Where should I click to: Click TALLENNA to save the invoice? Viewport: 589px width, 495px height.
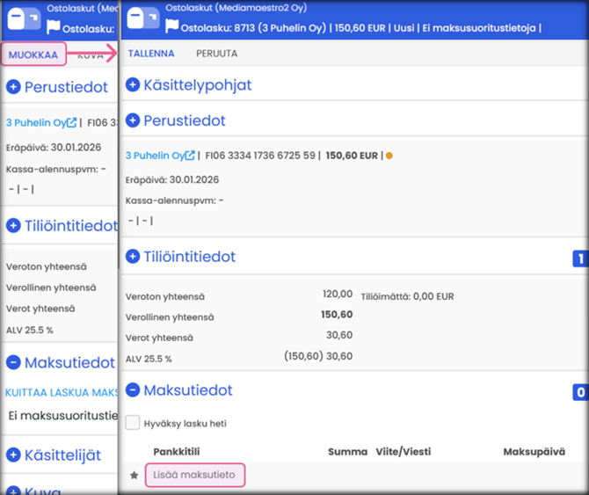coord(151,54)
